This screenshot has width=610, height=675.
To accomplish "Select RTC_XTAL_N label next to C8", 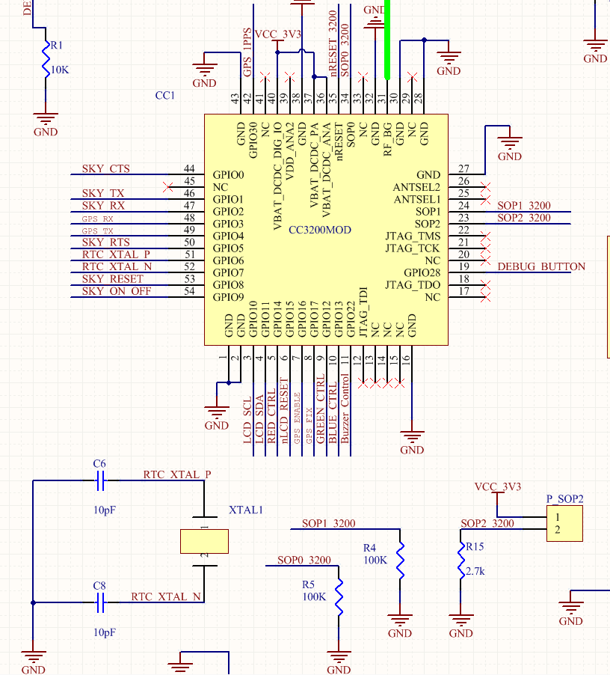I will click(166, 596).
